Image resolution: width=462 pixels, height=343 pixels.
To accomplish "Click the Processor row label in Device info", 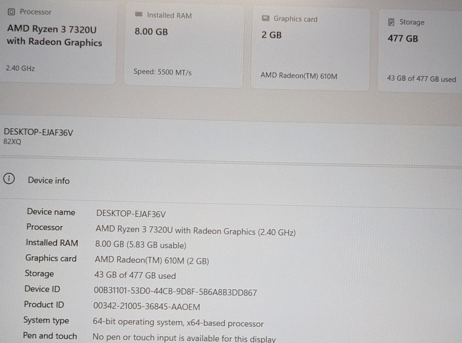I will pos(44,227).
